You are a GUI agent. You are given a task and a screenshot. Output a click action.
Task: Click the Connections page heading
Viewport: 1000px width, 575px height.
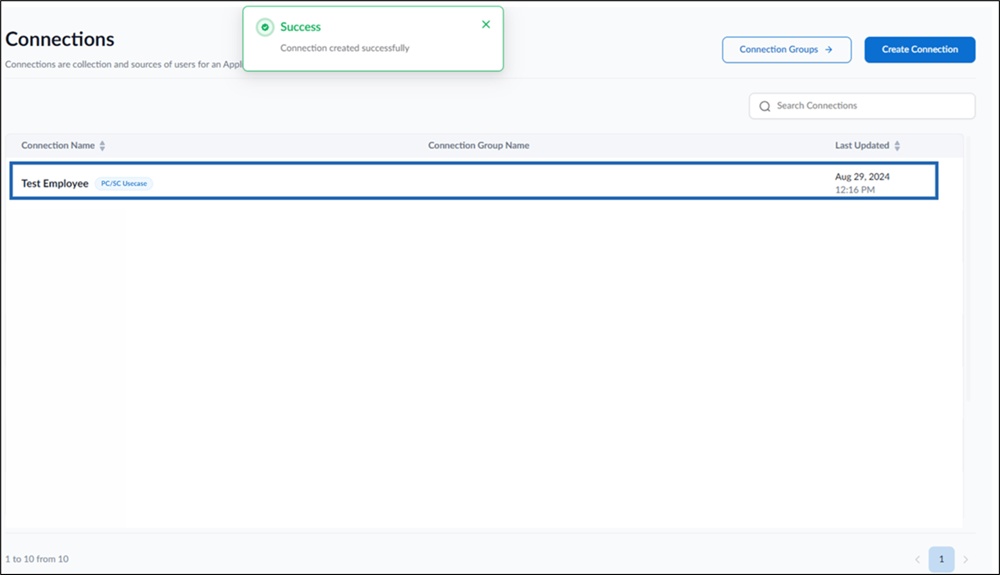[60, 39]
